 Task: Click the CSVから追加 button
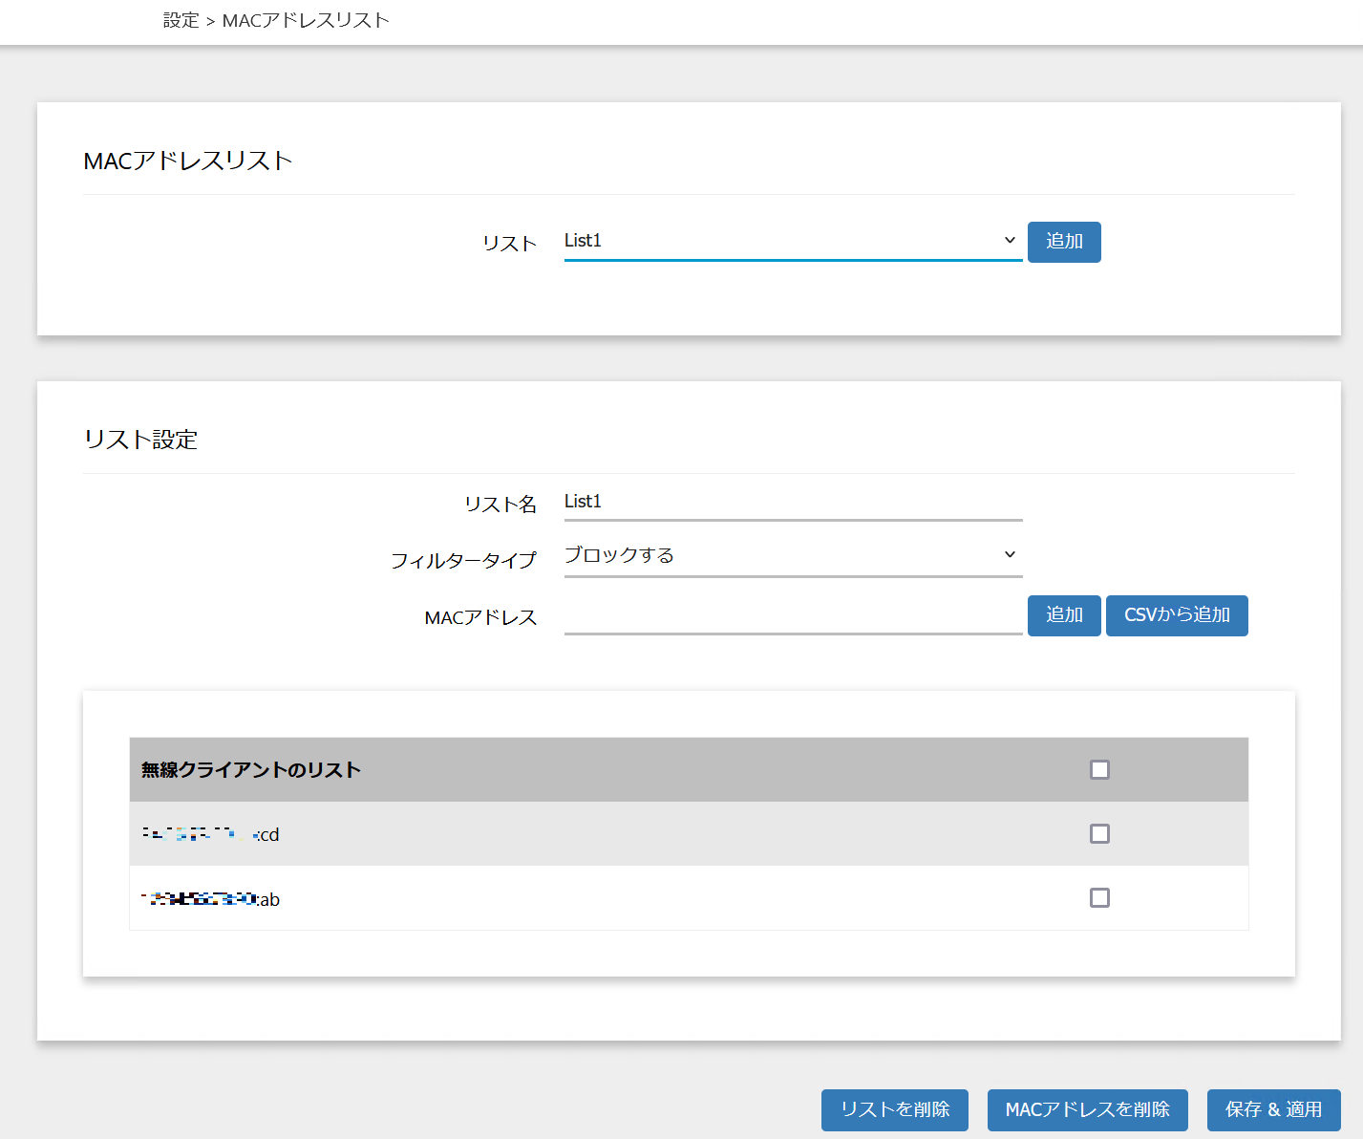click(x=1176, y=615)
